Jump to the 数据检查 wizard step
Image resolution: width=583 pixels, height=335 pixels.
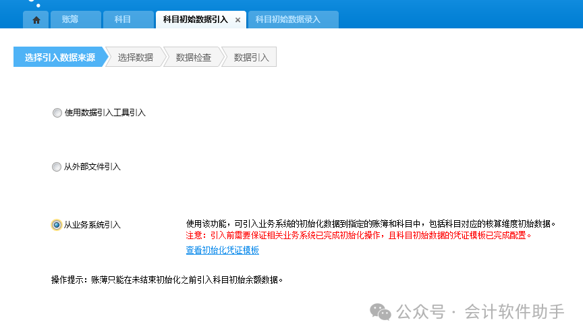pyautogui.click(x=193, y=57)
